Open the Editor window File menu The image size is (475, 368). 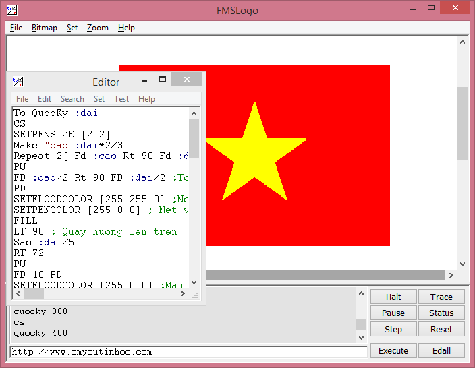(x=22, y=99)
